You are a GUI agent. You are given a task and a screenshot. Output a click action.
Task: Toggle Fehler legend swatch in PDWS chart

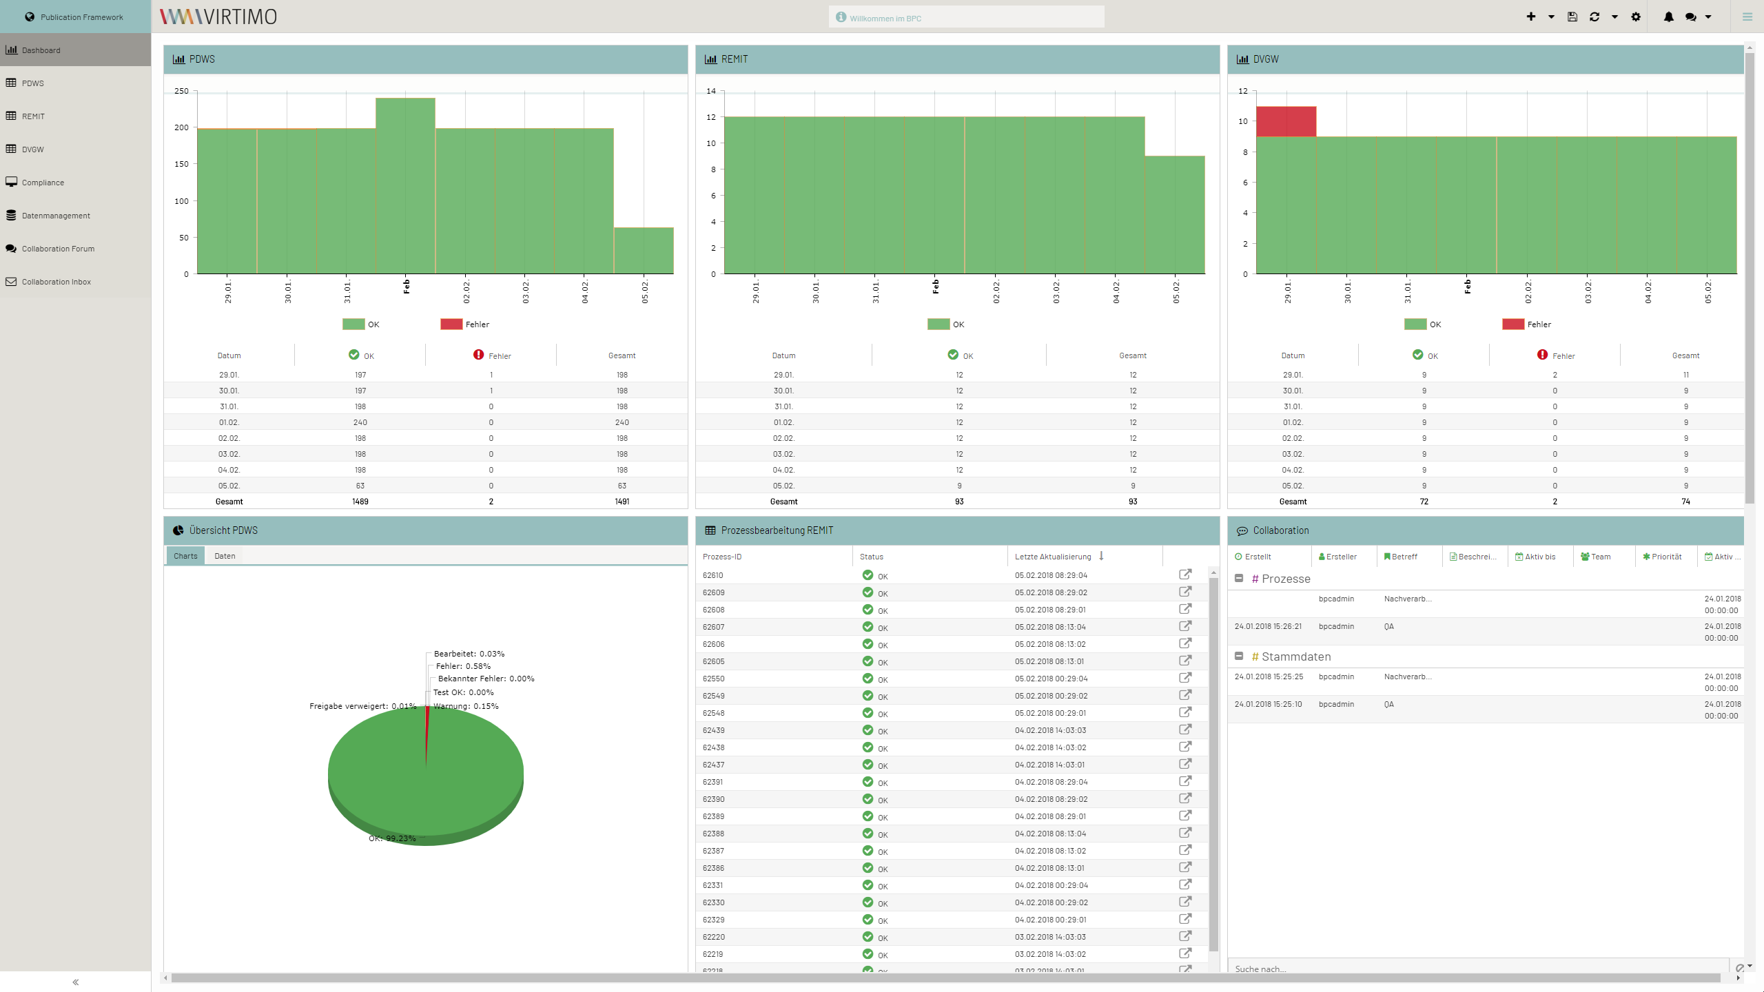[451, 324]
